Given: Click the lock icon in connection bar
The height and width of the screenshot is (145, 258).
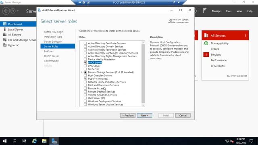Looking at the screenshot, I should pyautogui.click(x=83, y=2).
